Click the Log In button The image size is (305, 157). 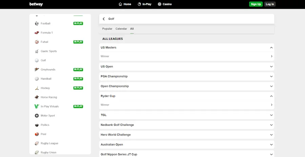click(270, 4)
